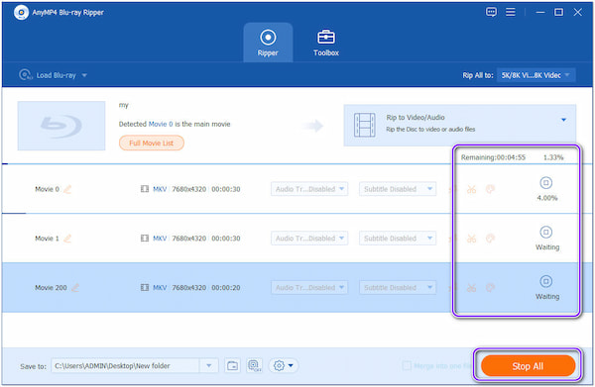Screen dimensions: 595x387
Task: Maximize the AnyMP4 window
Action: pyautogui.click(x=558, y=12)
